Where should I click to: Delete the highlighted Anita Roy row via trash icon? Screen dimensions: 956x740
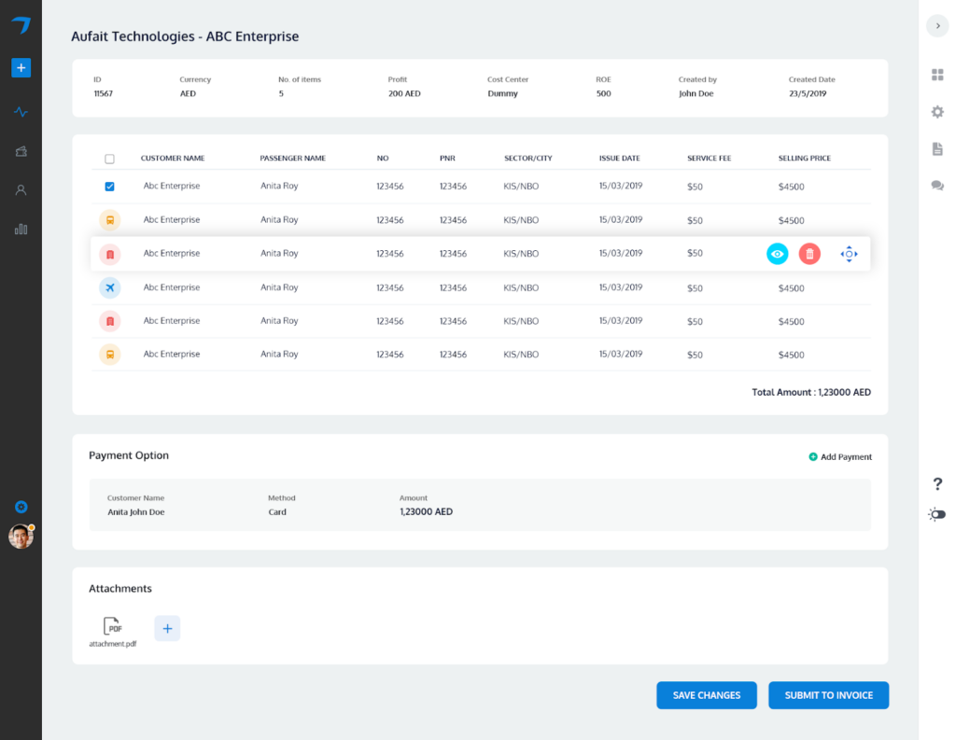[809, 253]
